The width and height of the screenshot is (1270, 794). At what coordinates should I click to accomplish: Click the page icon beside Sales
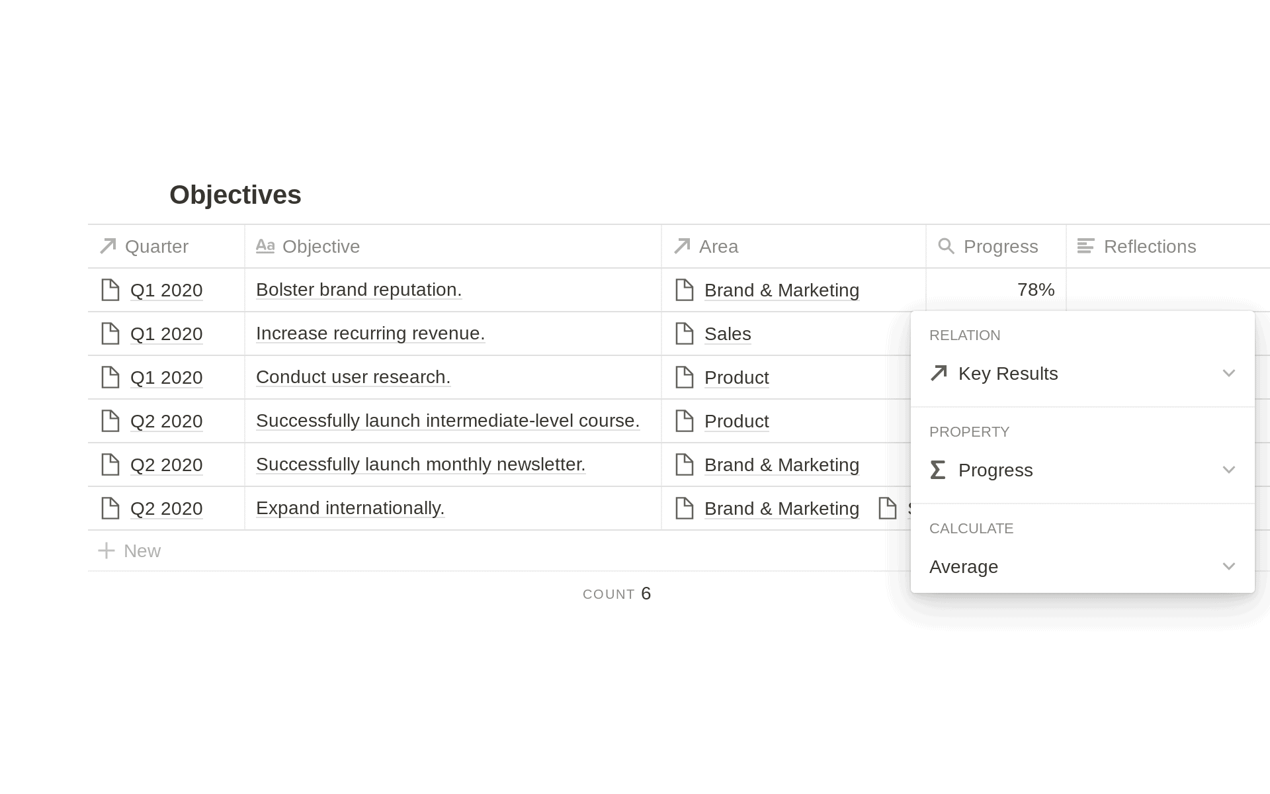click(x=684, y=333)
